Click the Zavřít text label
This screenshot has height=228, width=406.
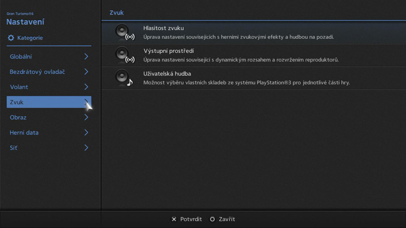pyautogui.click(x=226, y=219)
